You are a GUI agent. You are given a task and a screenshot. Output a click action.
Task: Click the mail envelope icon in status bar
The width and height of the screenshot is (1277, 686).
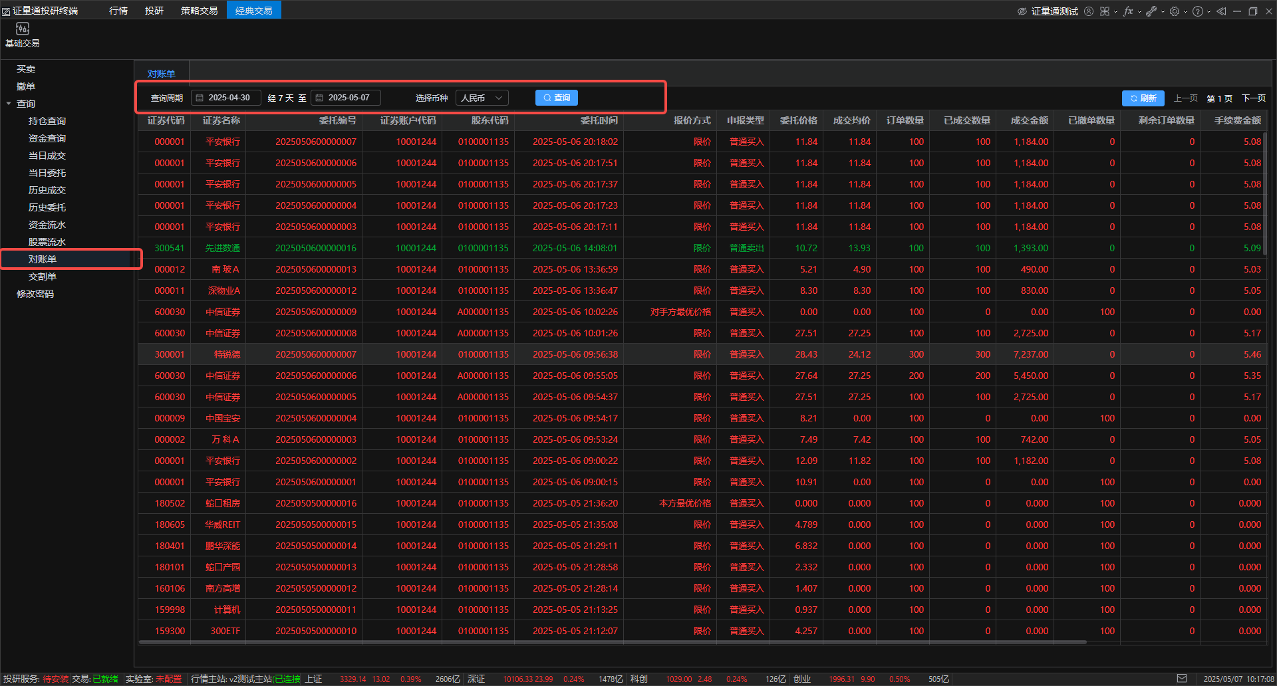click(1181, 679)
